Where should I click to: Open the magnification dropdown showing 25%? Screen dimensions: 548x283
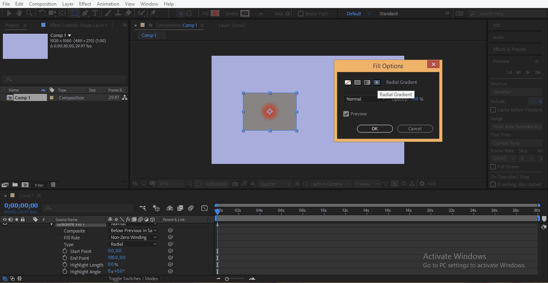[x=171, y=183]
